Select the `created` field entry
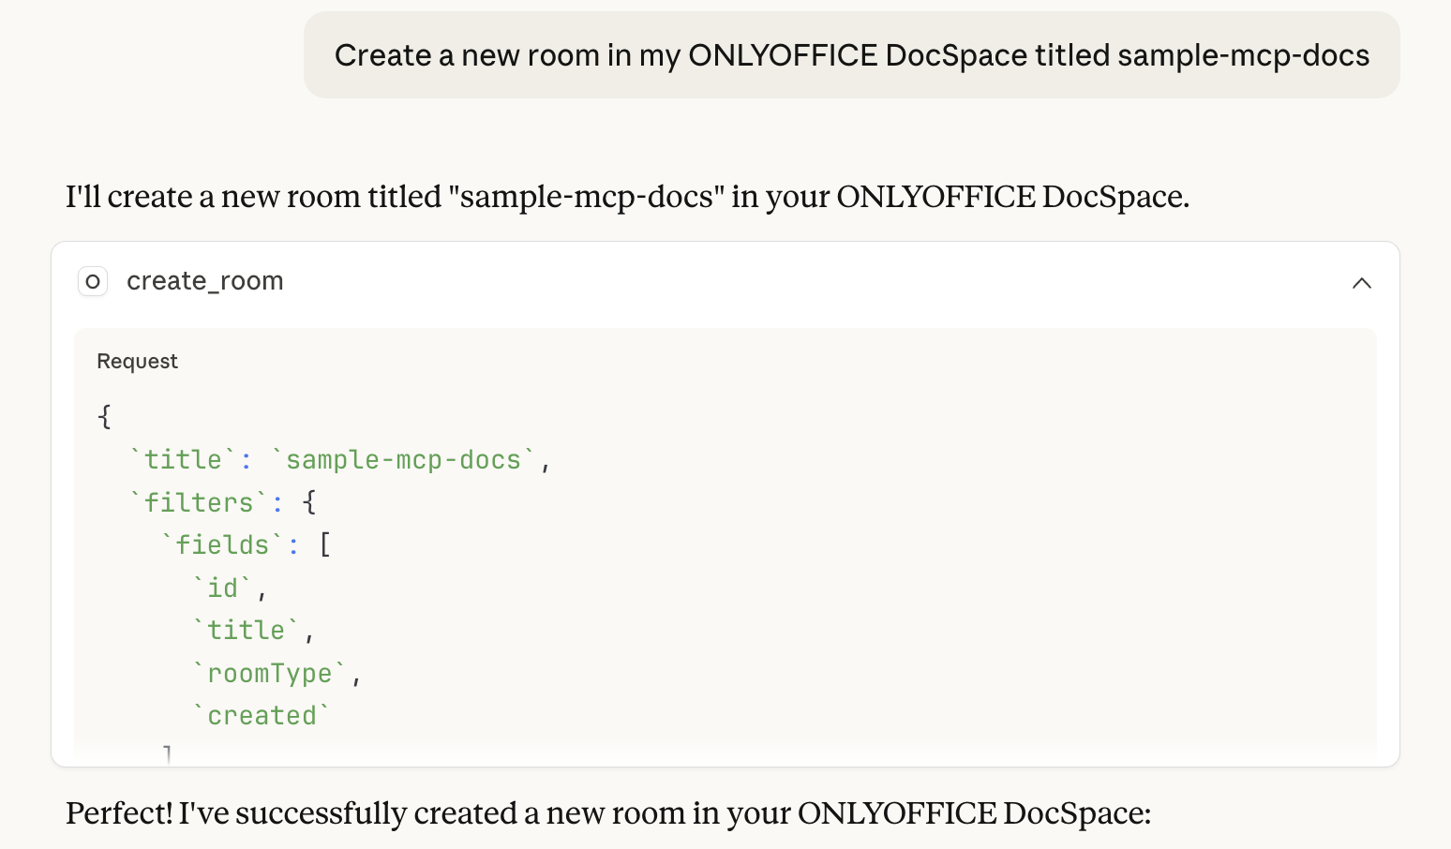This screenshot has height=849, width=1451. [x=263, y=715]
